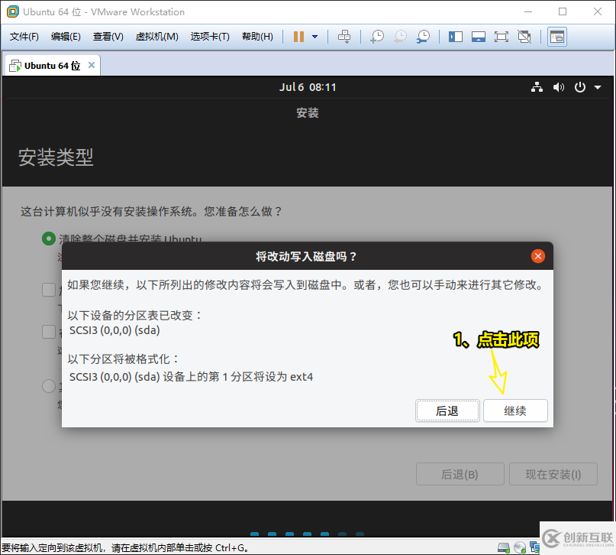Expand the Ubuntu system menu arrow

click(x=598, y=87)
